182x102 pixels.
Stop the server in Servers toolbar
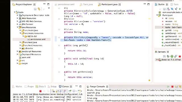click(180, 56)
